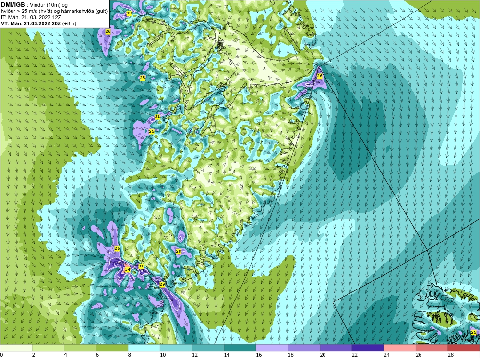Click the 'hviður > 25 m/s' legend line

point(54,11)
